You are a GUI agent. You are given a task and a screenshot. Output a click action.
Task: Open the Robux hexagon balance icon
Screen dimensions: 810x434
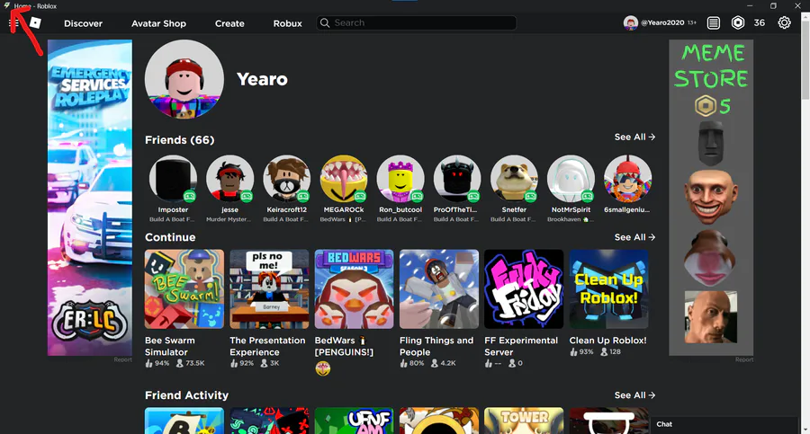pyautogui.click(x=738, y=22)
